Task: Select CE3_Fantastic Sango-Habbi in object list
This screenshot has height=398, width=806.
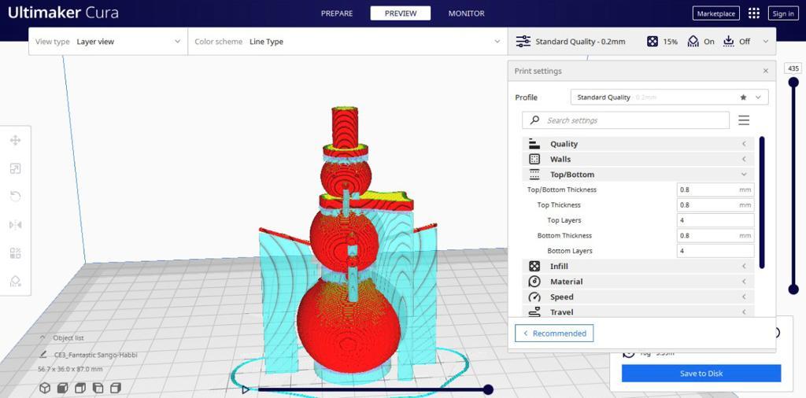Action: (95, 355)
